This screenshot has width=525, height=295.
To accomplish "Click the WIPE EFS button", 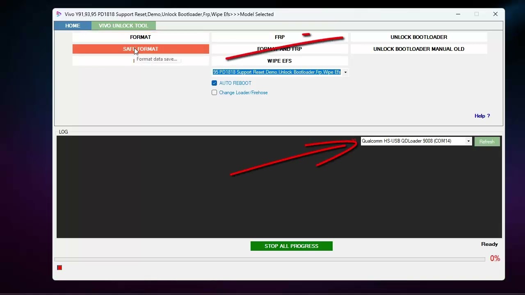I will pyautogui.click(x=280, y=61).
